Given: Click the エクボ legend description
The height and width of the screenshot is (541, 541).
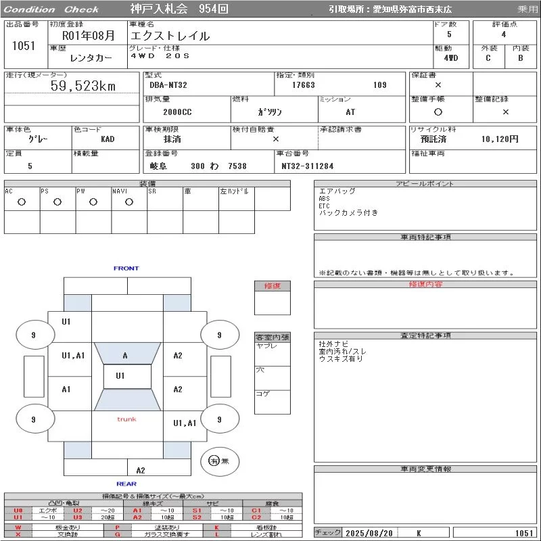Looking at the screenshot, I should pos(48,511).
